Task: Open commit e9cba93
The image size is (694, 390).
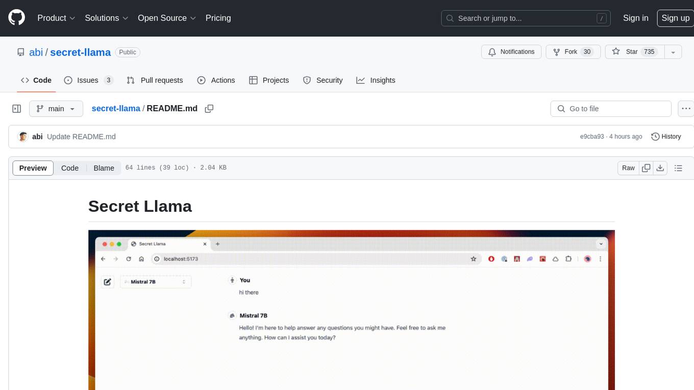Action: pyautogui.click(x=592, y=137)
